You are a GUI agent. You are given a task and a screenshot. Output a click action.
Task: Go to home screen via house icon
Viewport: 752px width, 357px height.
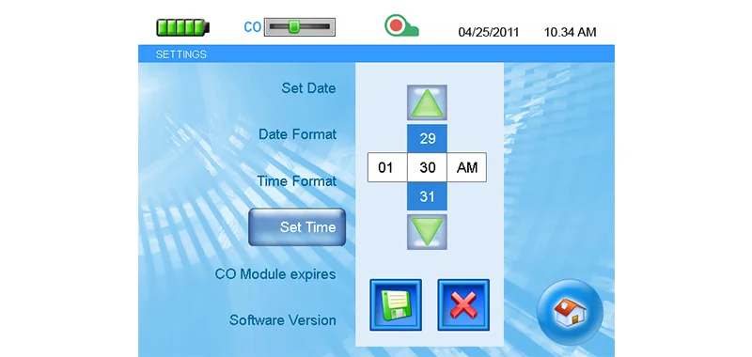(x=570, y=312)
